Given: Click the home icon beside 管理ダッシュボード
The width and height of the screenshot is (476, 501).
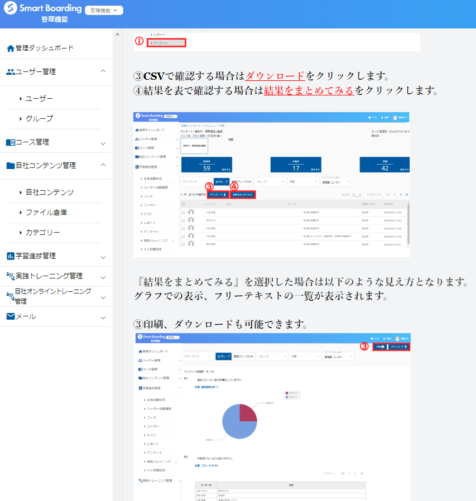Looking at the screenshot, I should [x=10, y=49].
